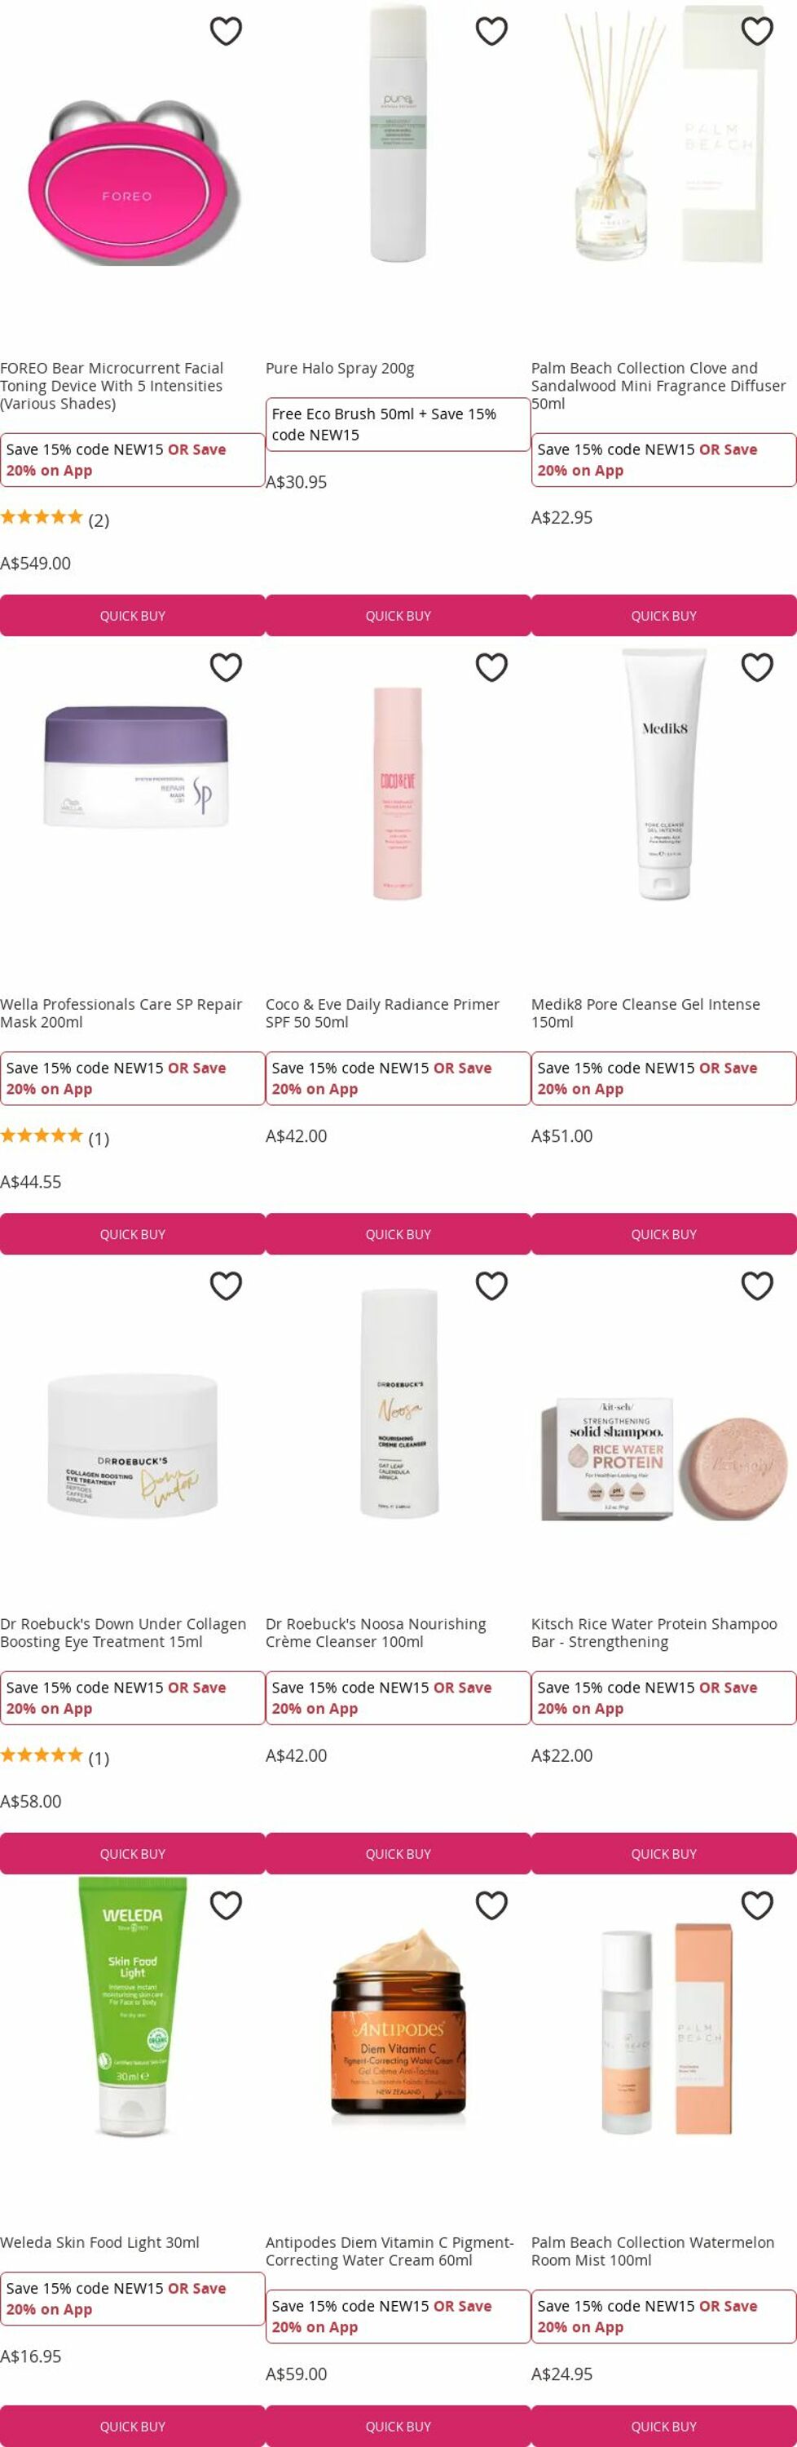View Palm Beach Watermelon Room Mist details

point(653,2251)
